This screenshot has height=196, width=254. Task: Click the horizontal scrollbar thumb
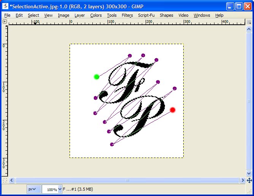127,180
